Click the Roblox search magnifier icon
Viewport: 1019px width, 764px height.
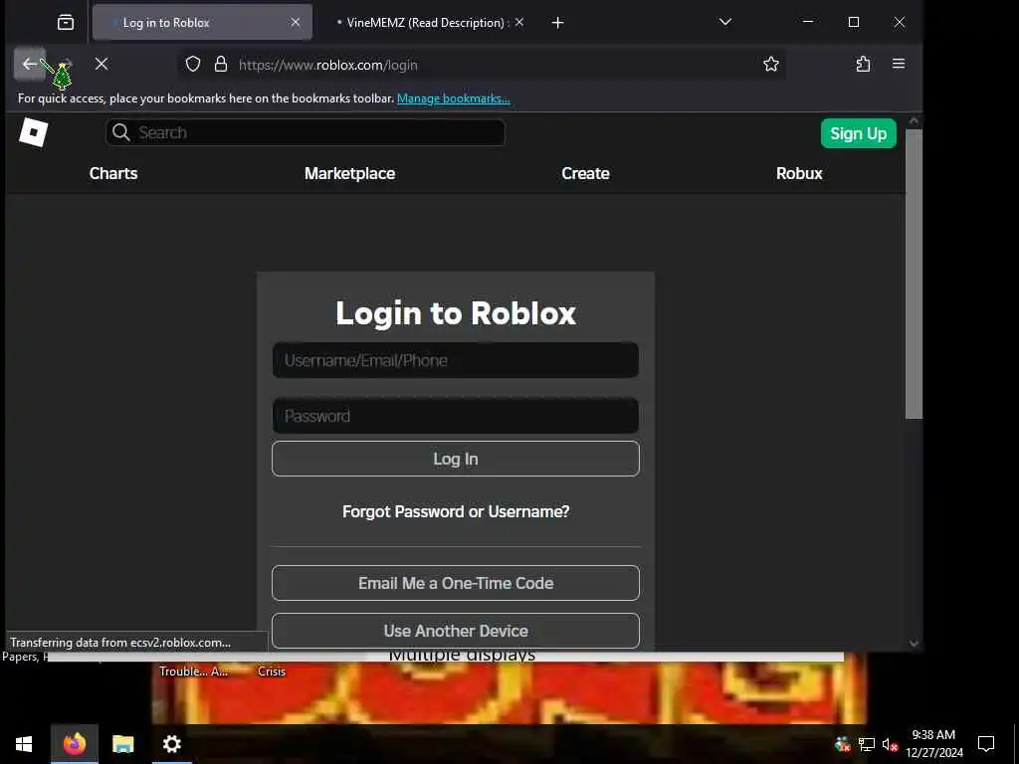click(120, 132)
